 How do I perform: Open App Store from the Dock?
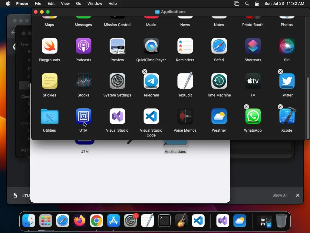tap(114, 221)
